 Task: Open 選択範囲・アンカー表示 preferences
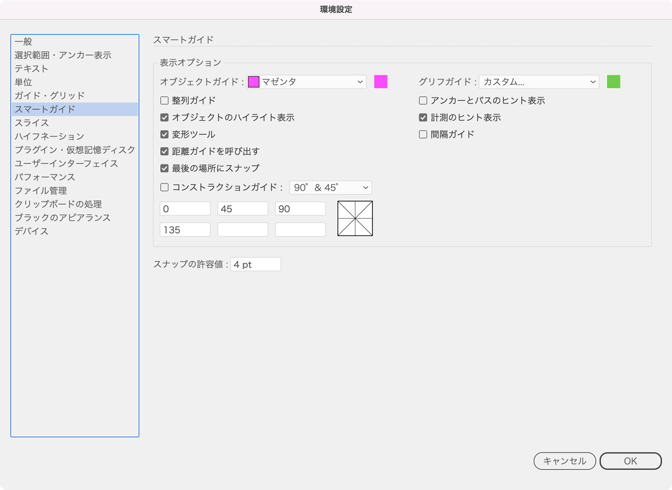pyautogui.click(x=74, y=55)
